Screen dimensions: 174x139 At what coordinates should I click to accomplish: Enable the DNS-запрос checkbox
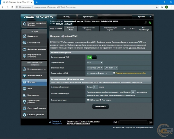(88, 100)
